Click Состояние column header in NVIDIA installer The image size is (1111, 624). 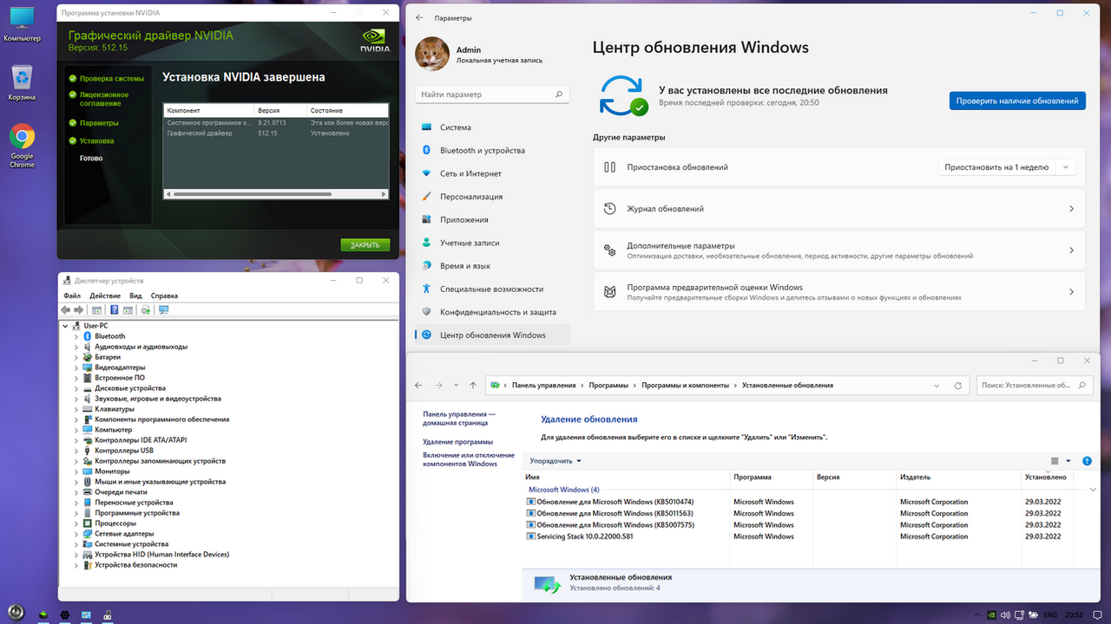(x=347, y=111)
